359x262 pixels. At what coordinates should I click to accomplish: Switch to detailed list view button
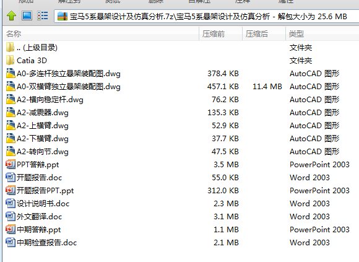pyautogui.click(x=43, y=16)
